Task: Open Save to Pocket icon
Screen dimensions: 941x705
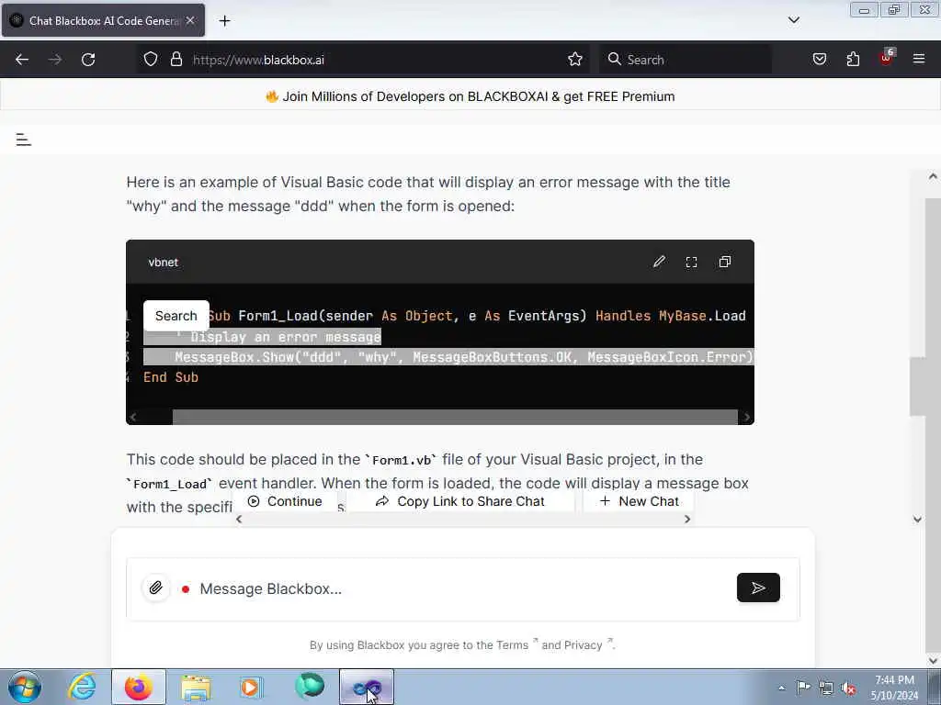Action: point(819,60)
